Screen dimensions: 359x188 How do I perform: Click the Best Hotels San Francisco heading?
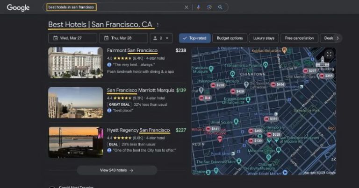tap(101, 24)
